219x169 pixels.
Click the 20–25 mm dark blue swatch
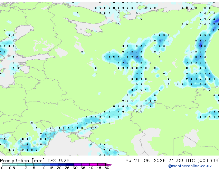pos(61,165)
